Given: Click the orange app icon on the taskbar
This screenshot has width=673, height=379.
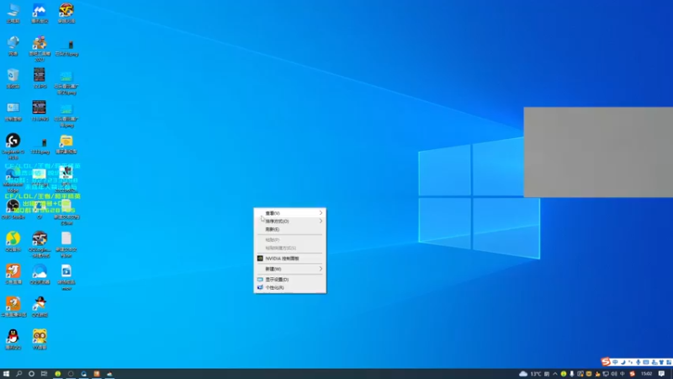Looking at the screenshot, I should tap(97, 374).
